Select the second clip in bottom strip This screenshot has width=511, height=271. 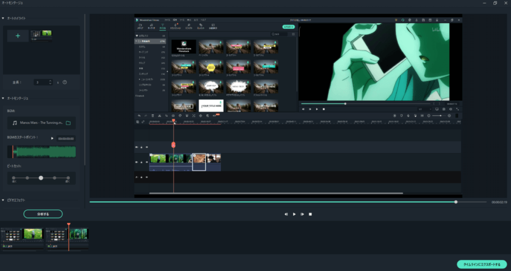click(x=67, y=239)
